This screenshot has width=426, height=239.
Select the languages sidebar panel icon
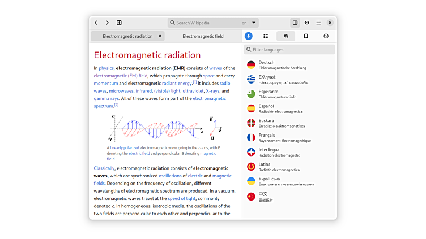coord(286,36)
